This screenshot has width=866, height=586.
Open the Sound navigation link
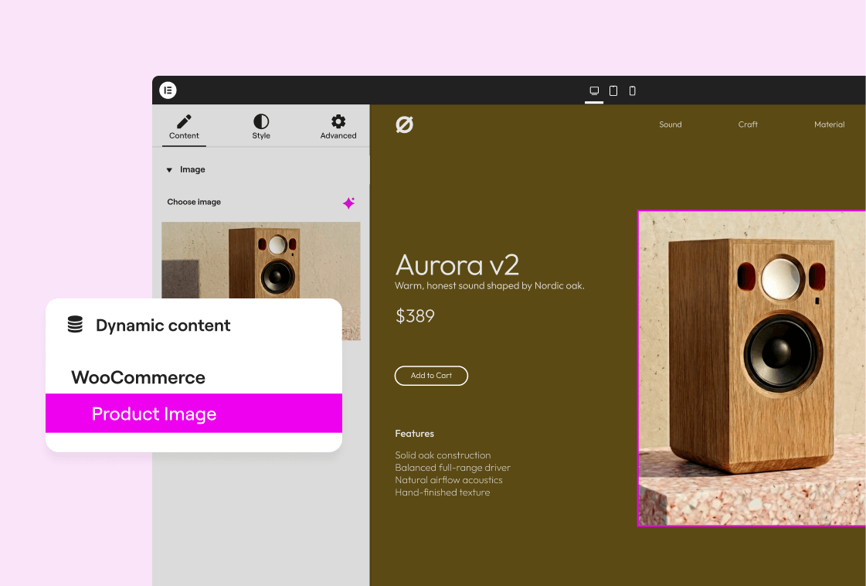(x=670, y=124)
